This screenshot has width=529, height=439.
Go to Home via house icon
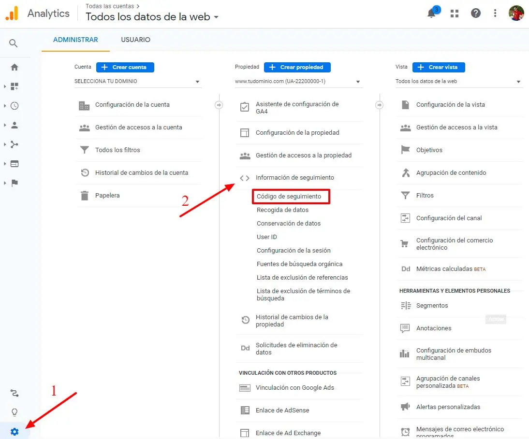pyautogui.click(x=14, y=67)
